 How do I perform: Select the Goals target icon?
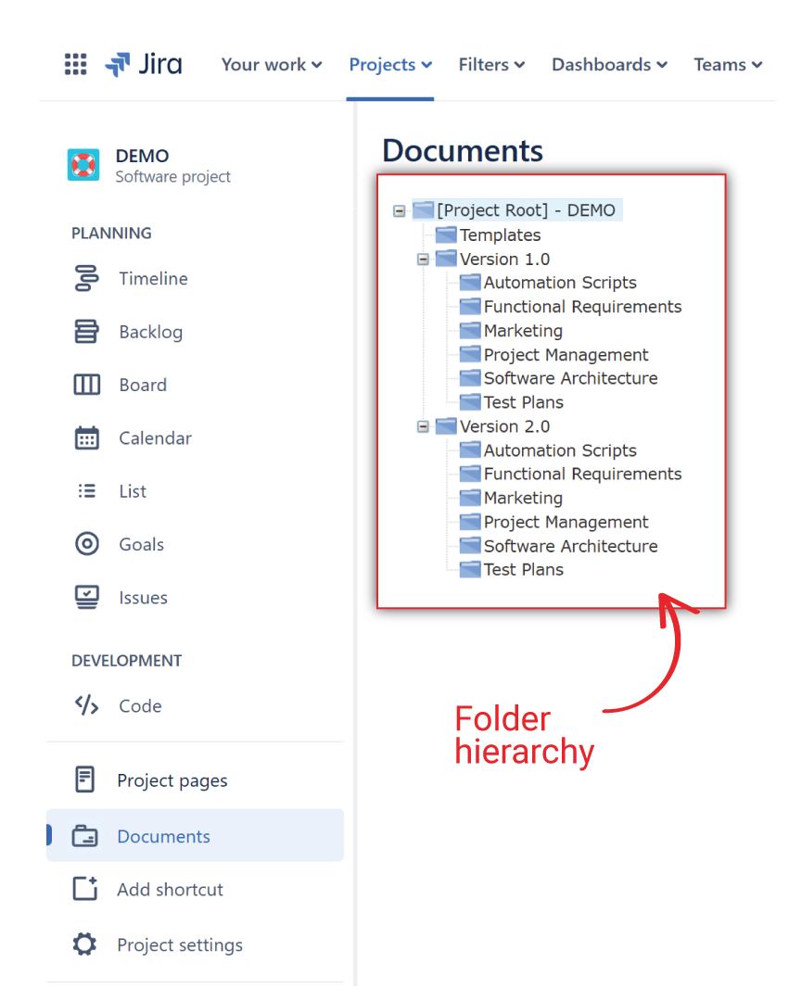[x=86, y=544]
